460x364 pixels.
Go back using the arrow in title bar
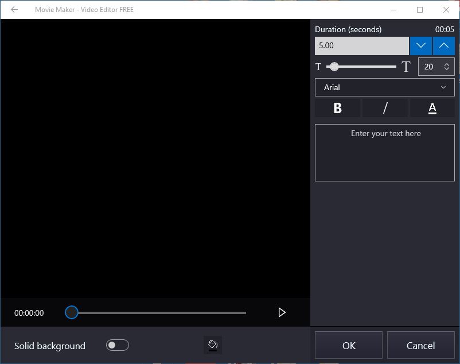(x=14, y=10)
